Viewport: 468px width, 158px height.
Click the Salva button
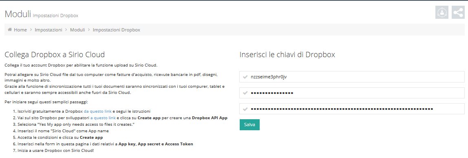point(249,125)
